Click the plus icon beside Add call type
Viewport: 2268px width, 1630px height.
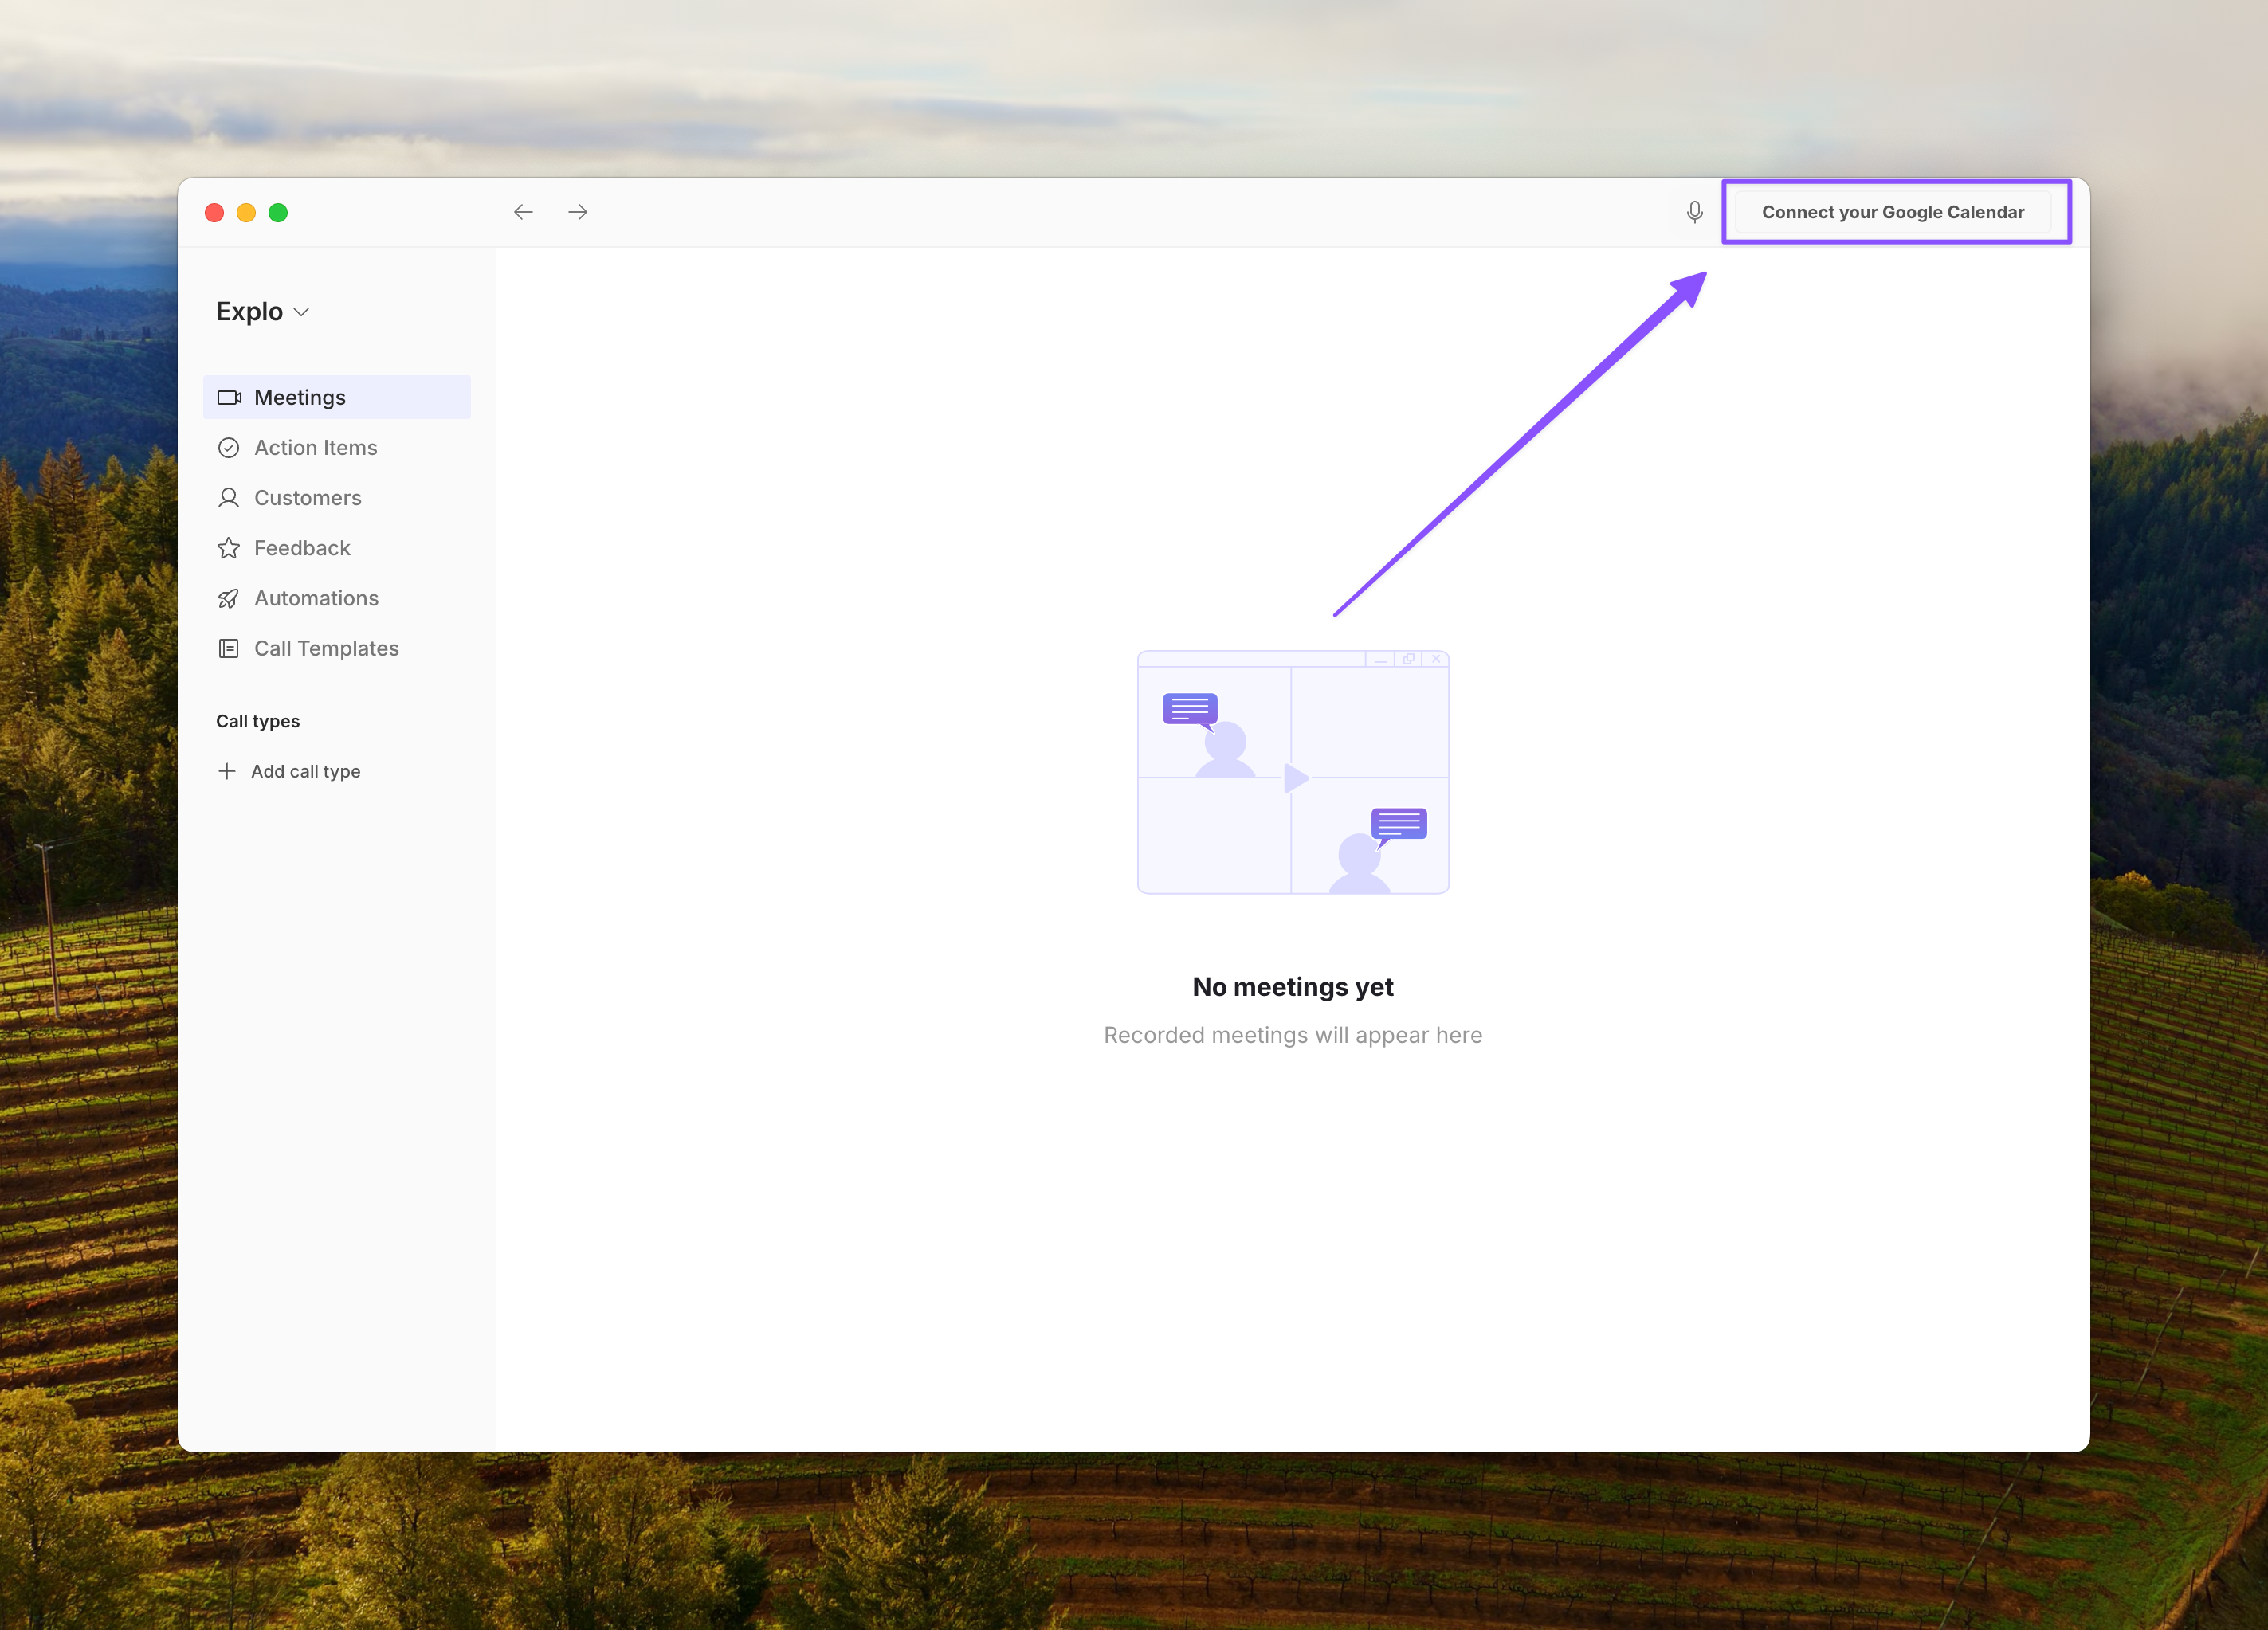[227, 771]
